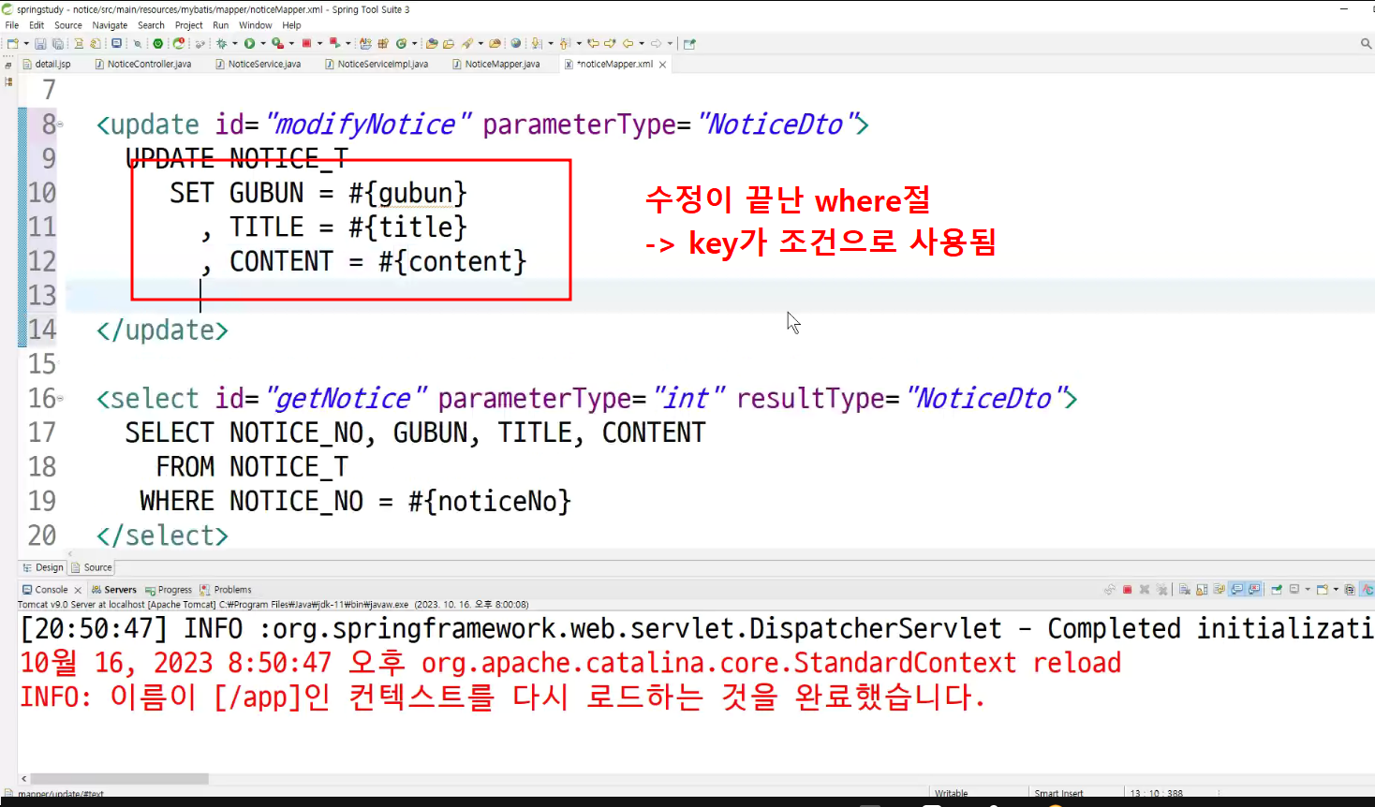
Task: Click the Save All toolbar icon
Action: [58, 43]
